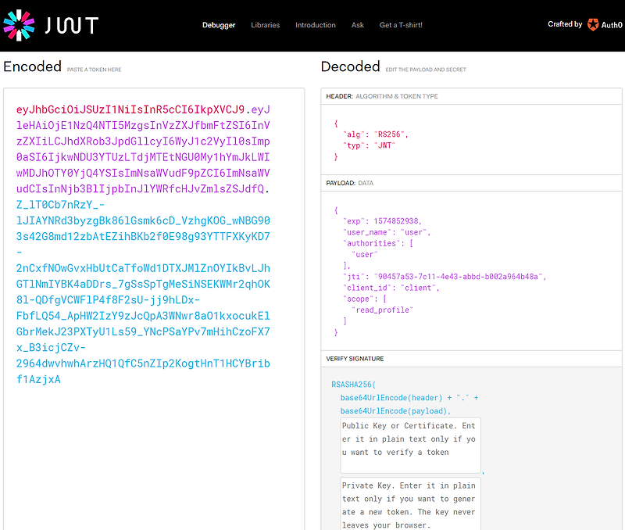Click the Get a T-shirt! link
Image resolution: width=625 pixels, height=530 pixels.
(400, 24)
